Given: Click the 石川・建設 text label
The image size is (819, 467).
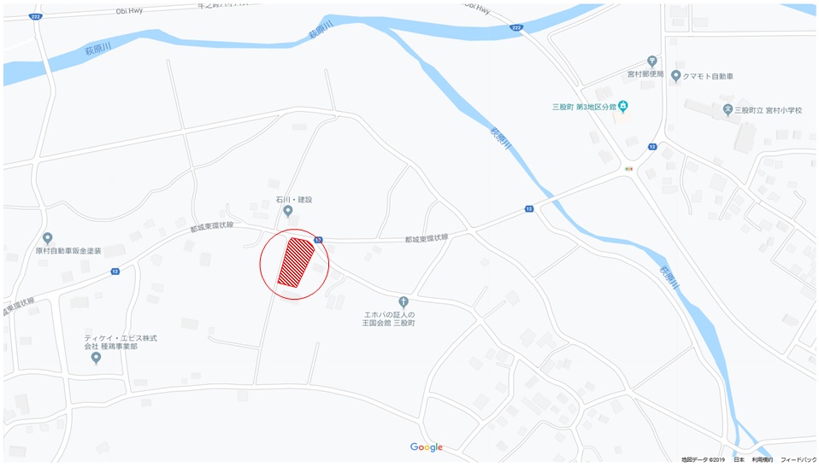Looking at the screenshot, I should pos(294,200).
